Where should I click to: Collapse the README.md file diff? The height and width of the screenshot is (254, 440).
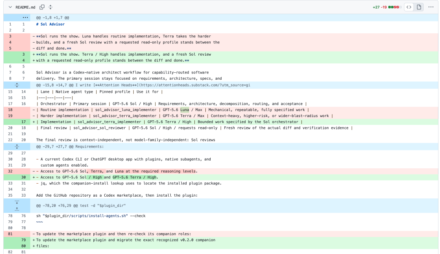(10, 7)
